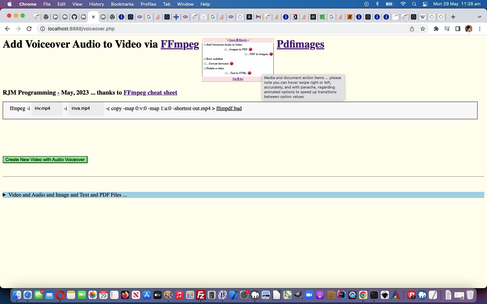The height and width of the screenshot is (304, 487).
Task: Launch GIMP from the Dock
Action: tap(298, 295)
